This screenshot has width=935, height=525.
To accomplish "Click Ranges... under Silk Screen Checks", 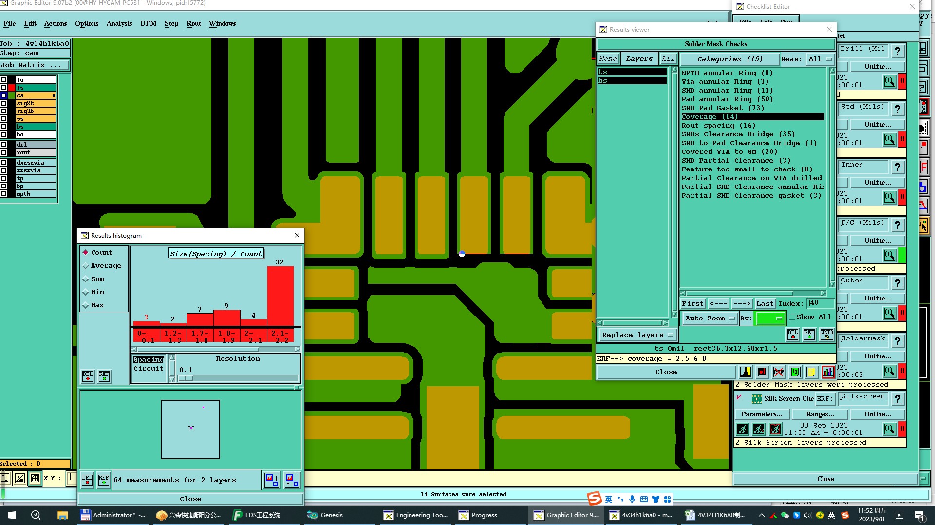I will click(820, 414).
